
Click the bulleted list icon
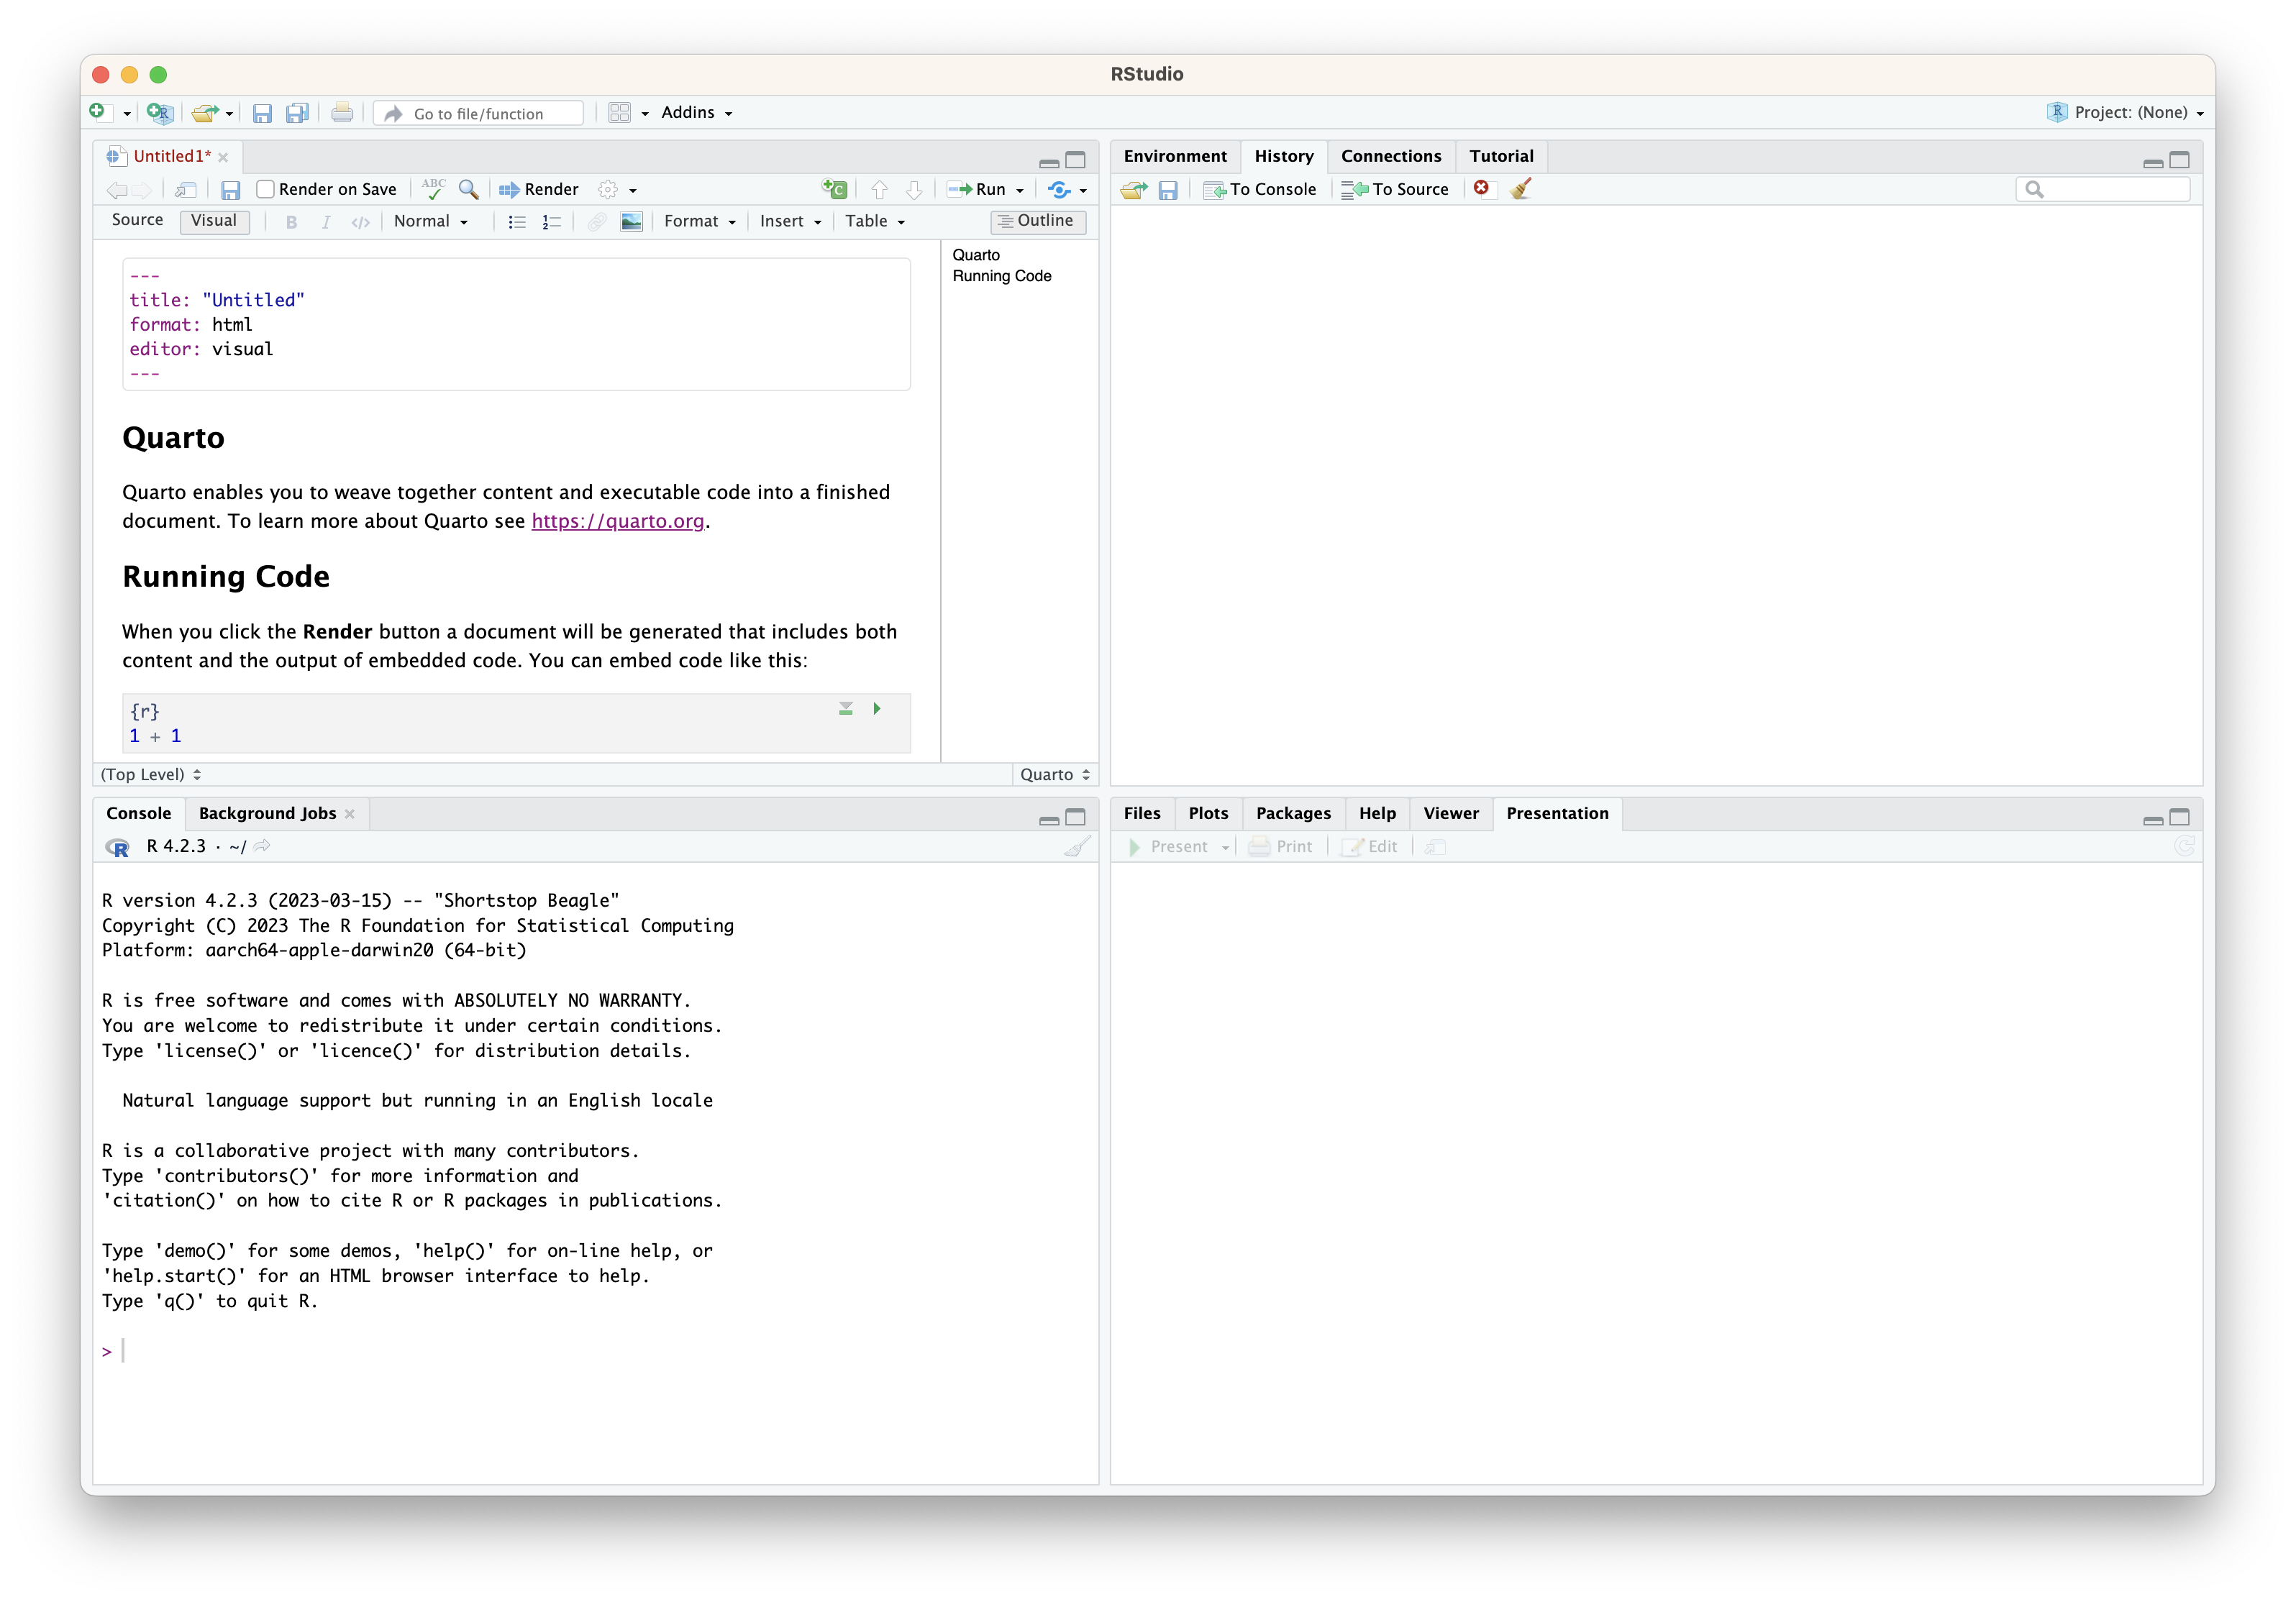pos(517,222)
